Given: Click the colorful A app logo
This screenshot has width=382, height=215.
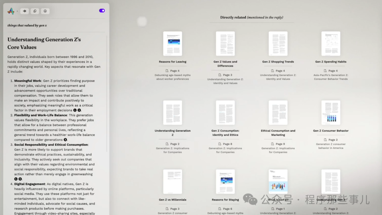Looking at the screenshot, I should click(11, 11).
